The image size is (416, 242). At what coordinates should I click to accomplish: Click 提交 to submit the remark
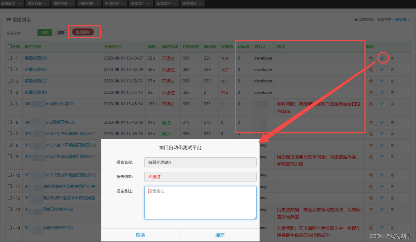pyautogui.click(x=220, y=235)
